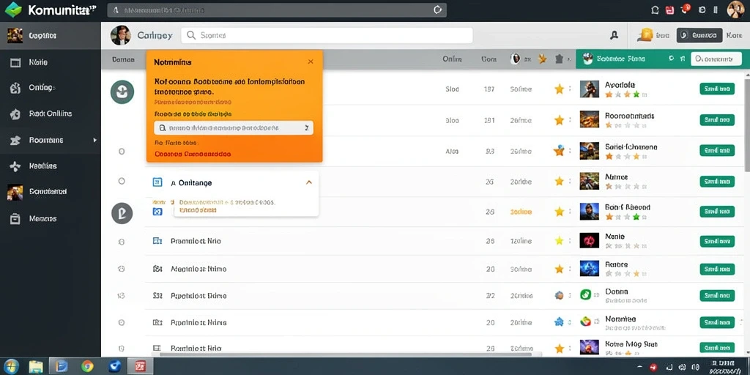
Task: Click the main Scontes search field
Action: [327, 35]
